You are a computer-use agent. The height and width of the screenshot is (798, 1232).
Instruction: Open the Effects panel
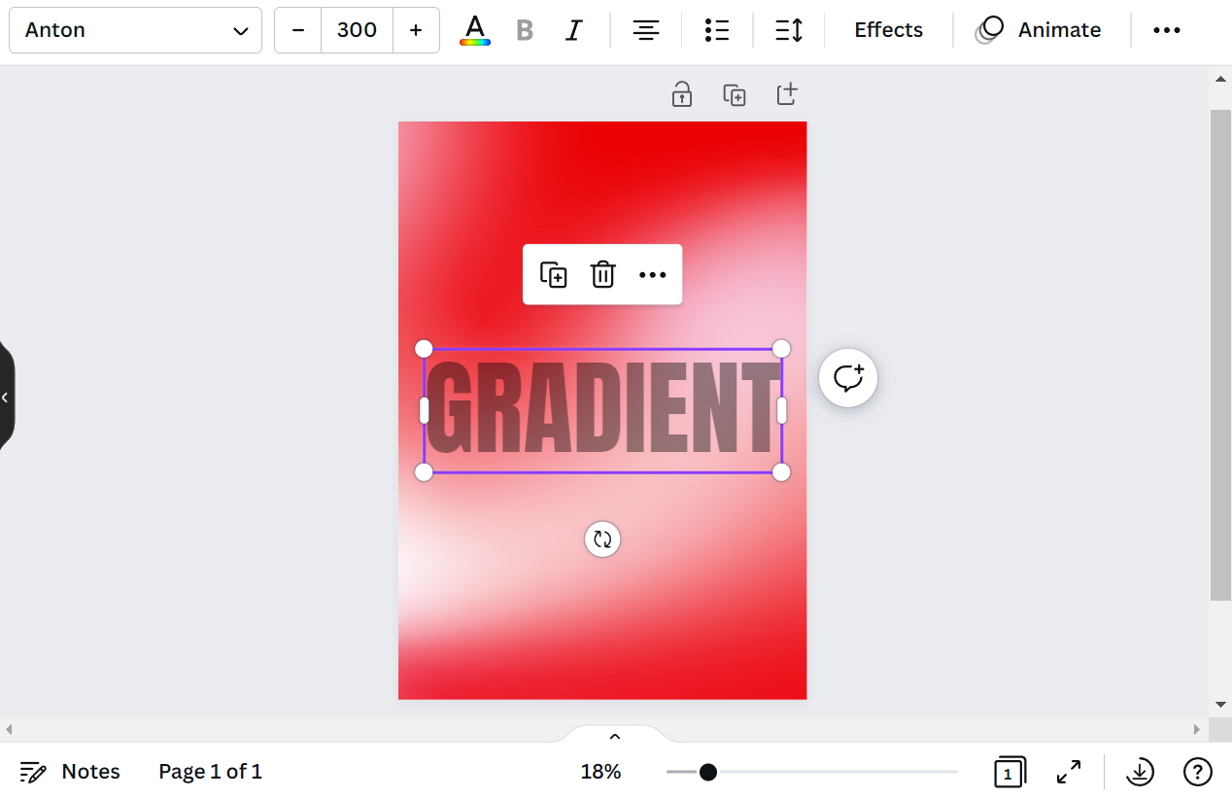[888, 30]
